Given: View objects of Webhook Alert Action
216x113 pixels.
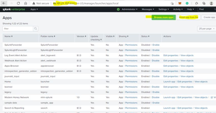Looking at the screenshot, I should click(187, 60).
